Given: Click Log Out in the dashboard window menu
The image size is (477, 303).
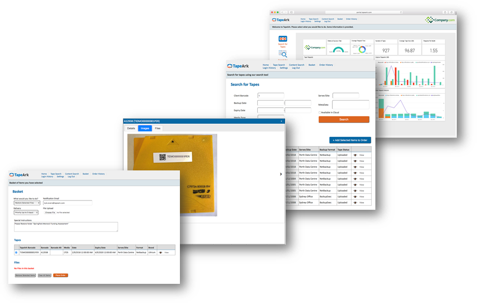Looking at the screenshot, I should [327, 21].
